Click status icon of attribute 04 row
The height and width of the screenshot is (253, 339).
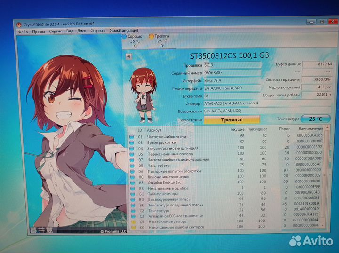point(132,149)
